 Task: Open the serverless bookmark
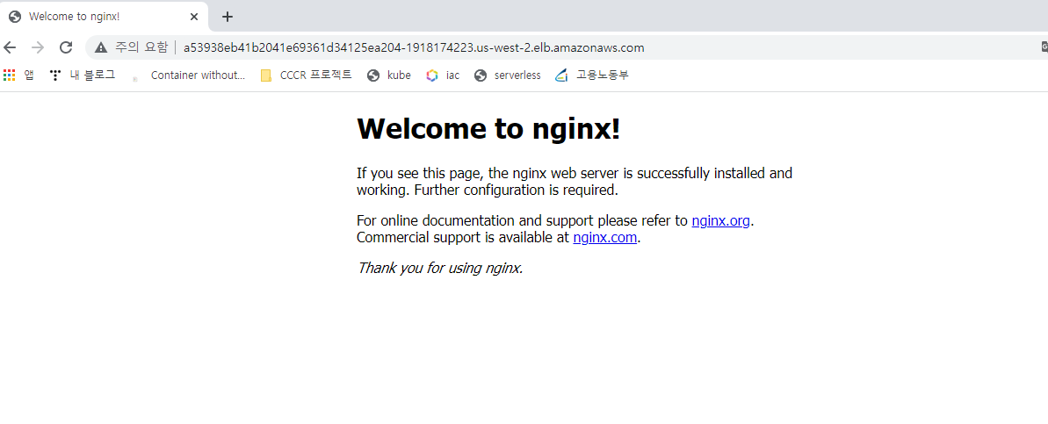click(x=507, y=75)
